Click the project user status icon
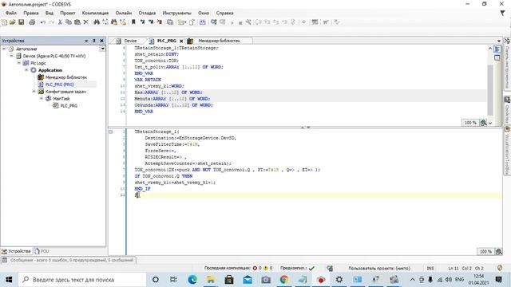This screenshot has width=511, height=287. (330, 268)
